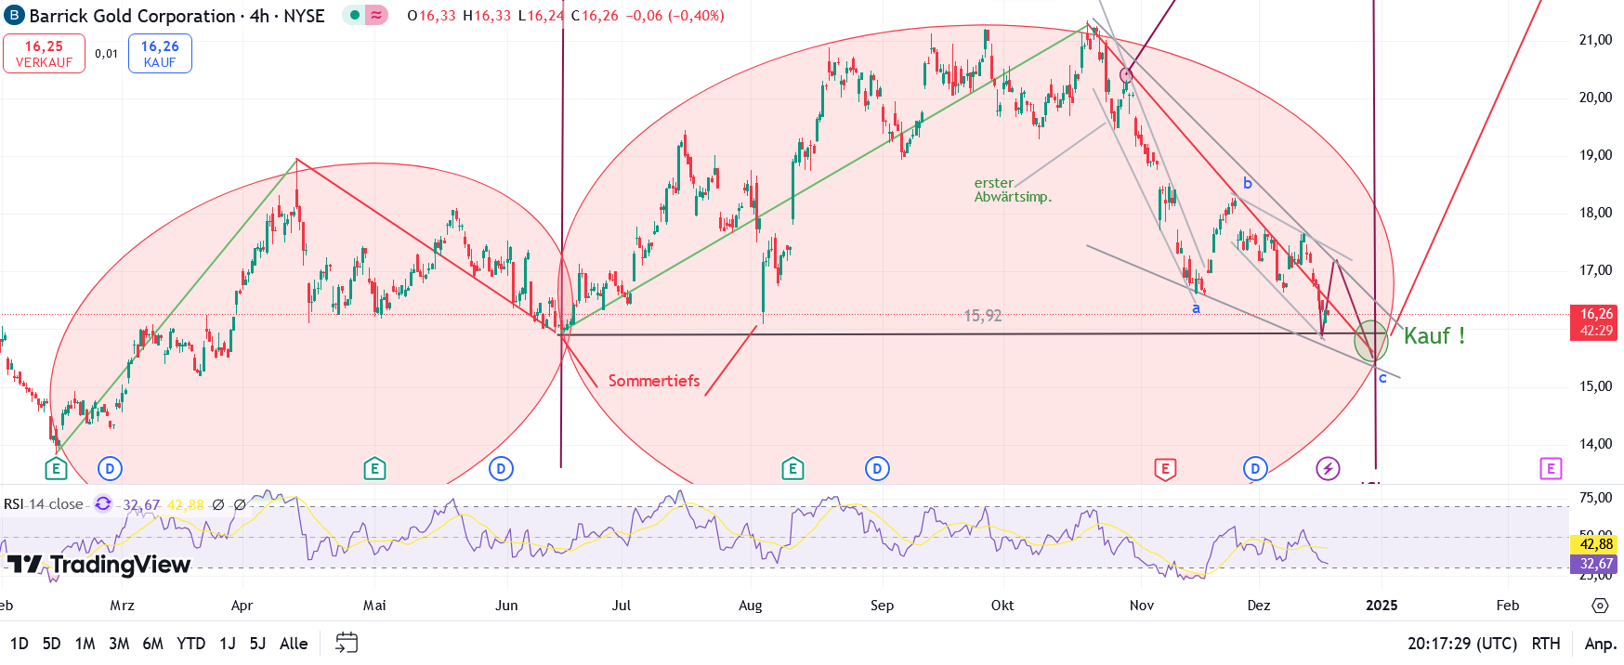This screenshot has height=665, width=1624.
Task: Click the purple lightning bolt marker
Action: [1328, 469]
